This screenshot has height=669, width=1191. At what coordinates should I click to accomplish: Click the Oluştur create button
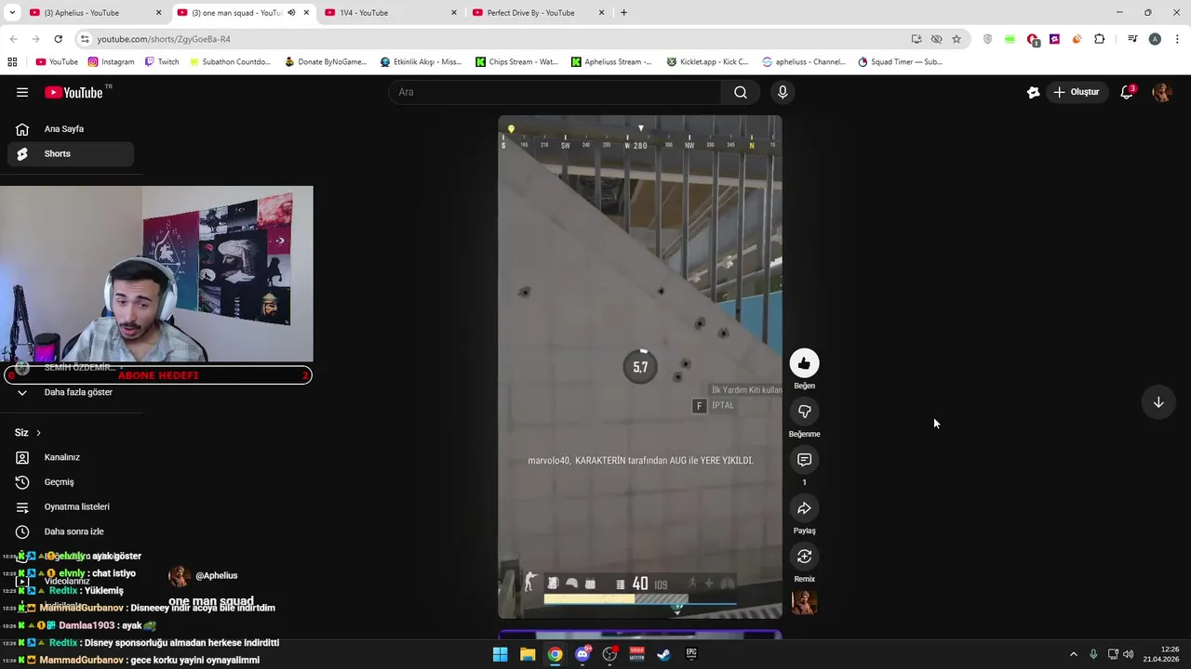[x=1077, y=92]
